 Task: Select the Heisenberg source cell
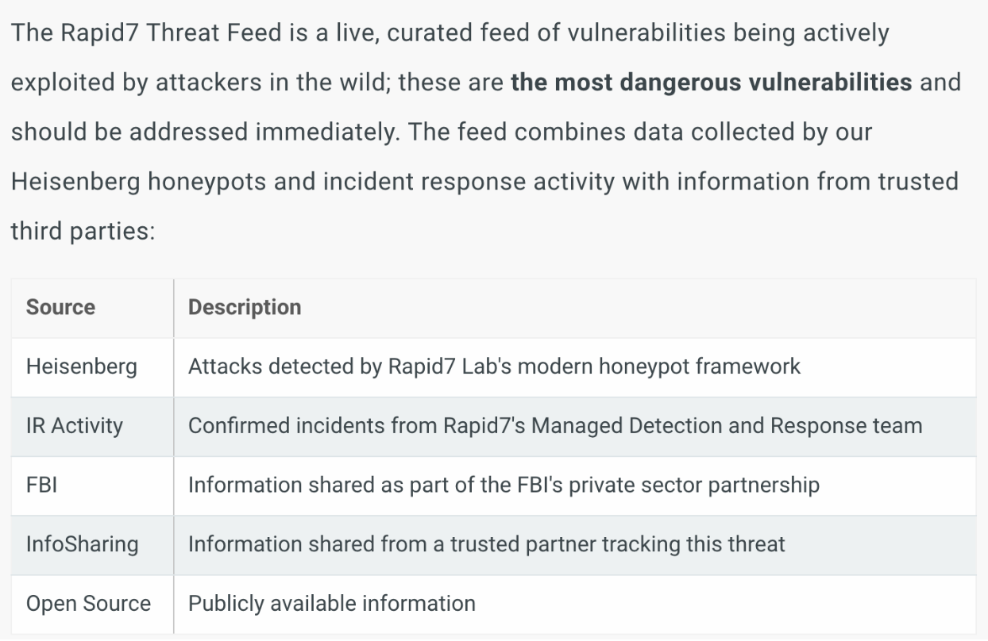(x=81, y=367)
